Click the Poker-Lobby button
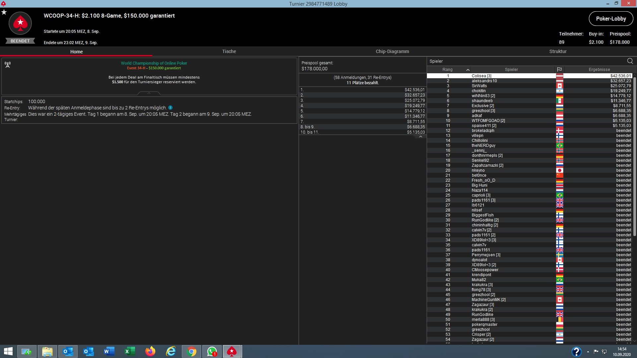Screen dimensions: 637x358 point(611,19)
